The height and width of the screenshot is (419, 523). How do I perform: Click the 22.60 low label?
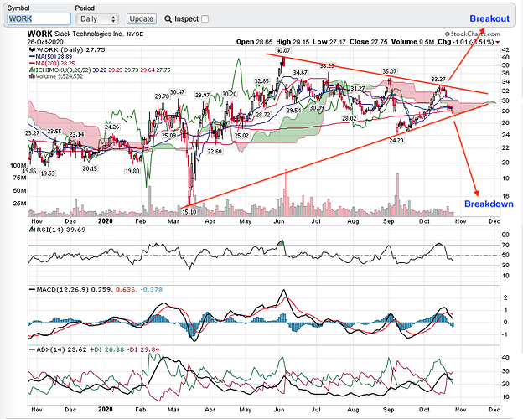pyautogui.click(x=214, y=151)
